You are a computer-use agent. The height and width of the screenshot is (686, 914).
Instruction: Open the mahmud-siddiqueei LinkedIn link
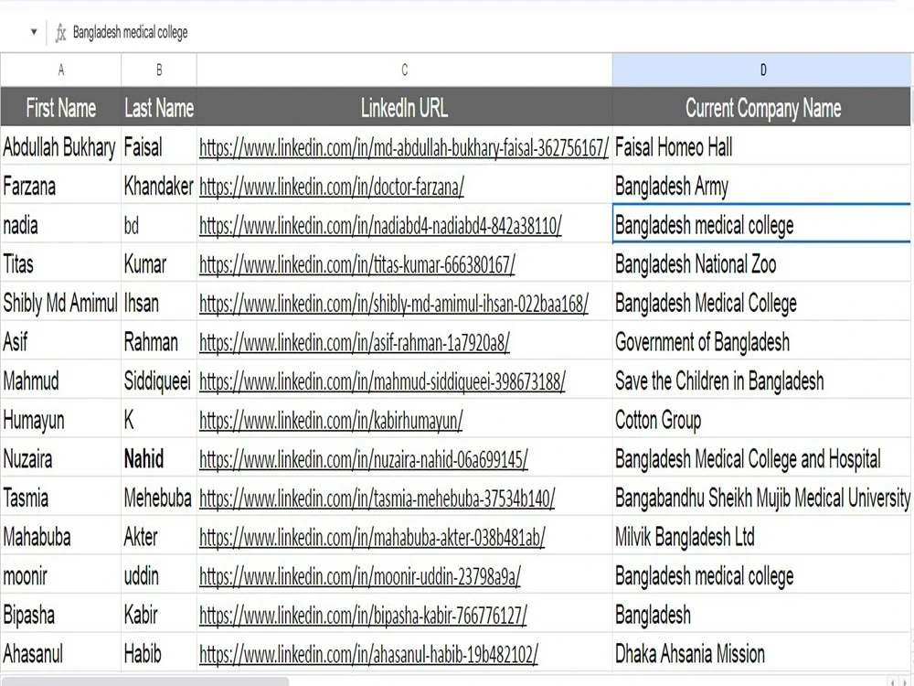[382, 382]
